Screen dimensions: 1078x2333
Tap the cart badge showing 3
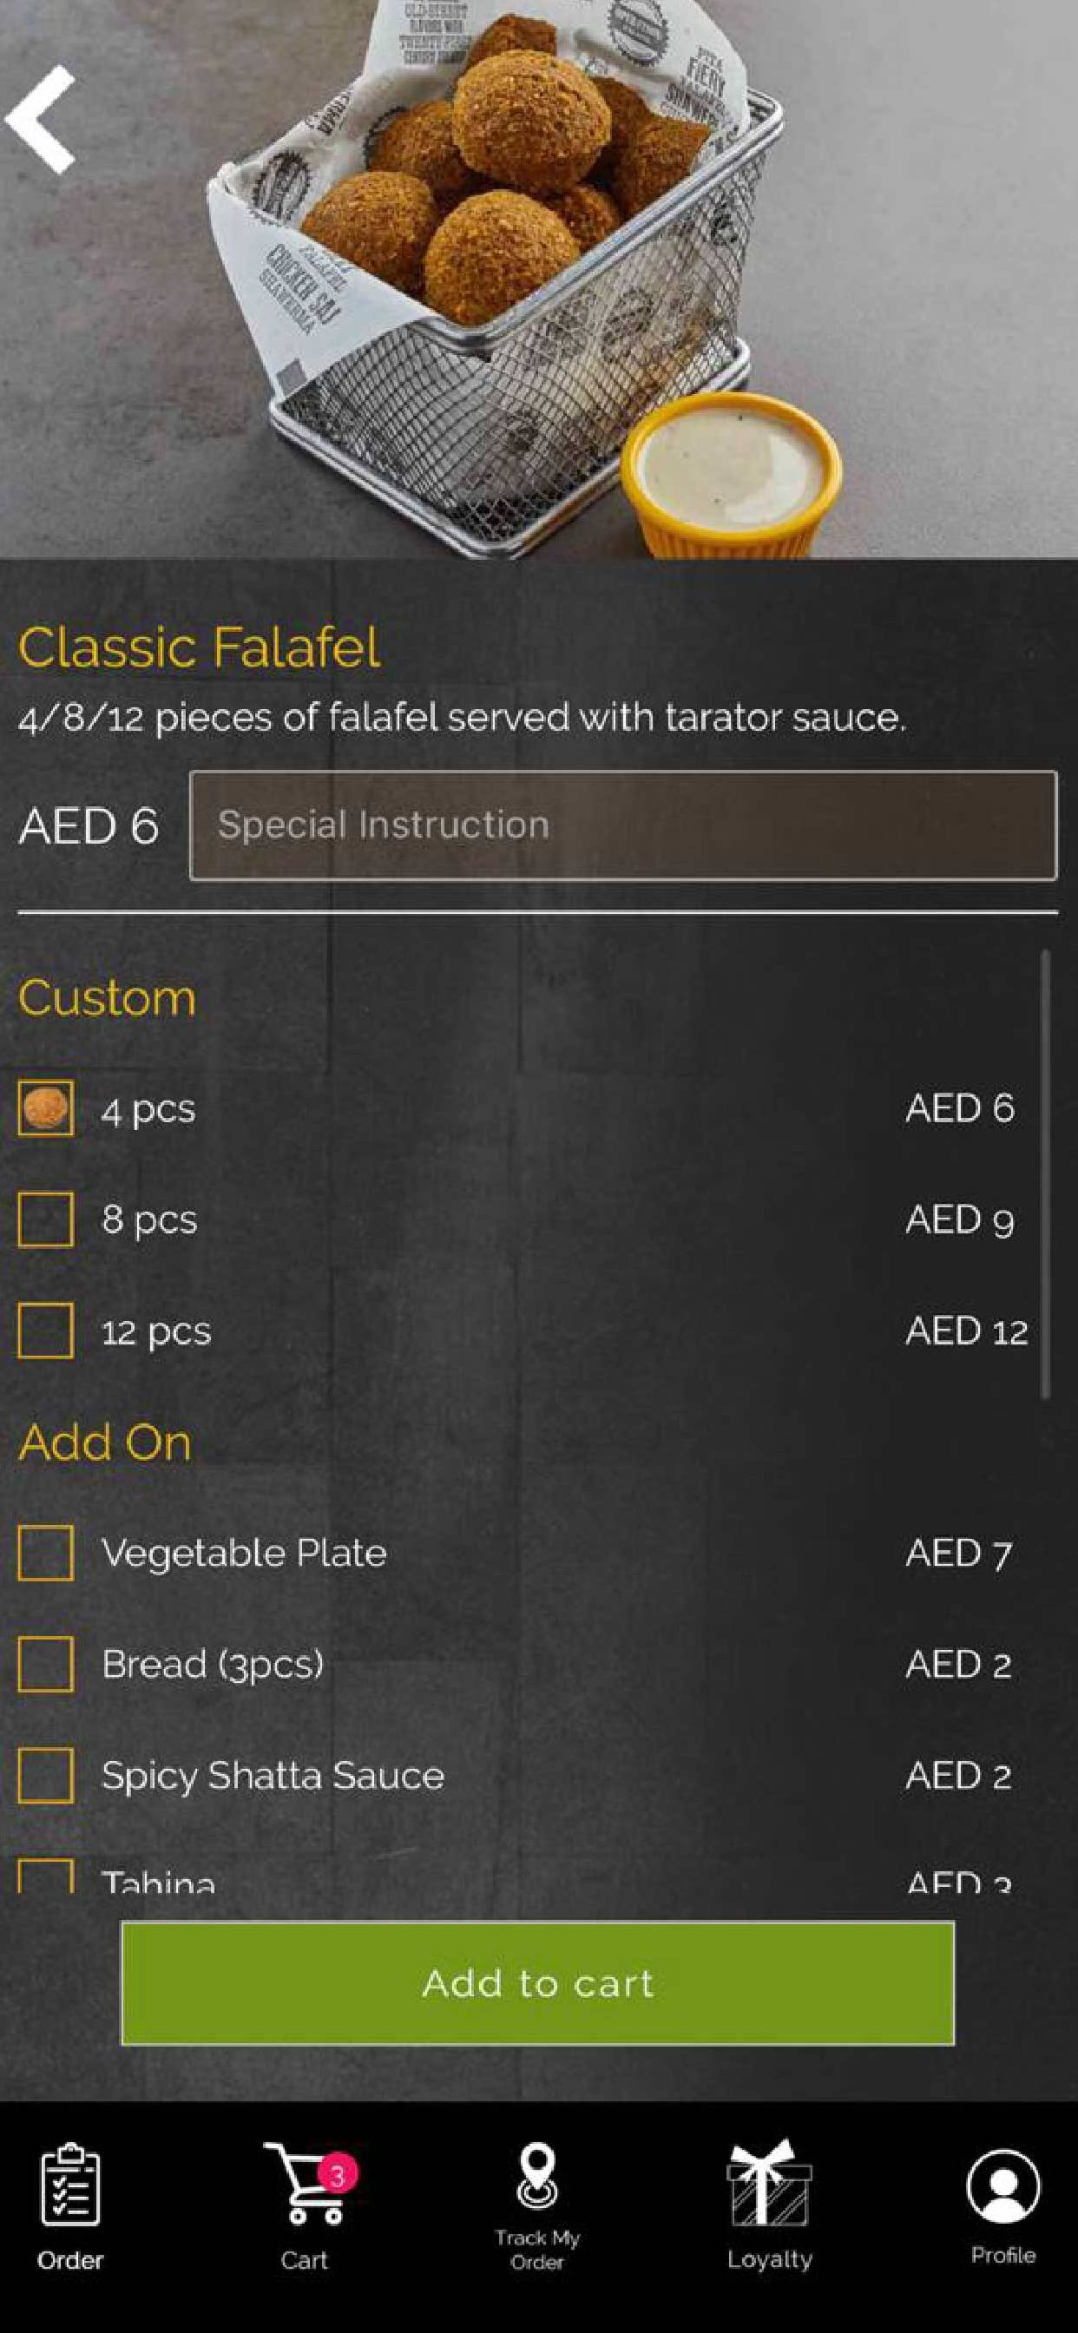(338, 2174)
